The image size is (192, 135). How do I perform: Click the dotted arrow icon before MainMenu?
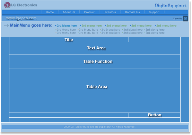7,25
